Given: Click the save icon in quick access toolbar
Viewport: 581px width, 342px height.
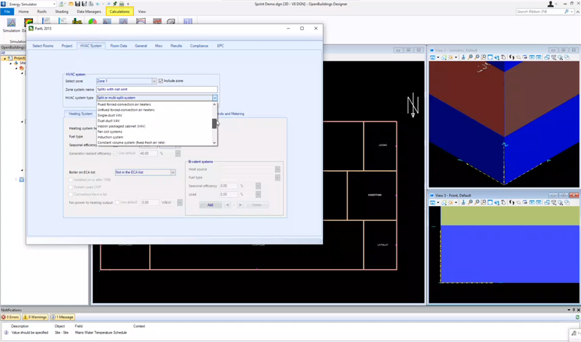Looking at the screenshot, I should pyautogui.click(x=78, y=4).
